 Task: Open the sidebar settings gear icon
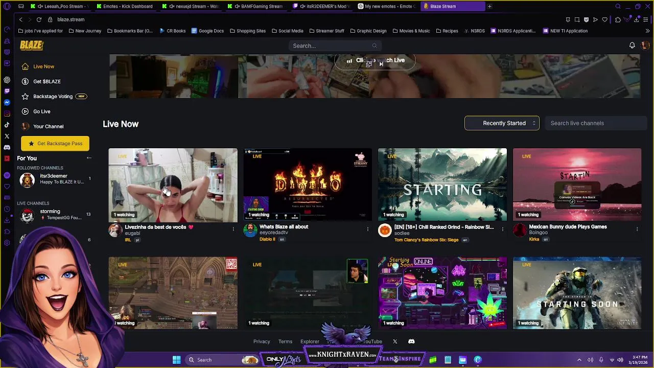point(7,242)
